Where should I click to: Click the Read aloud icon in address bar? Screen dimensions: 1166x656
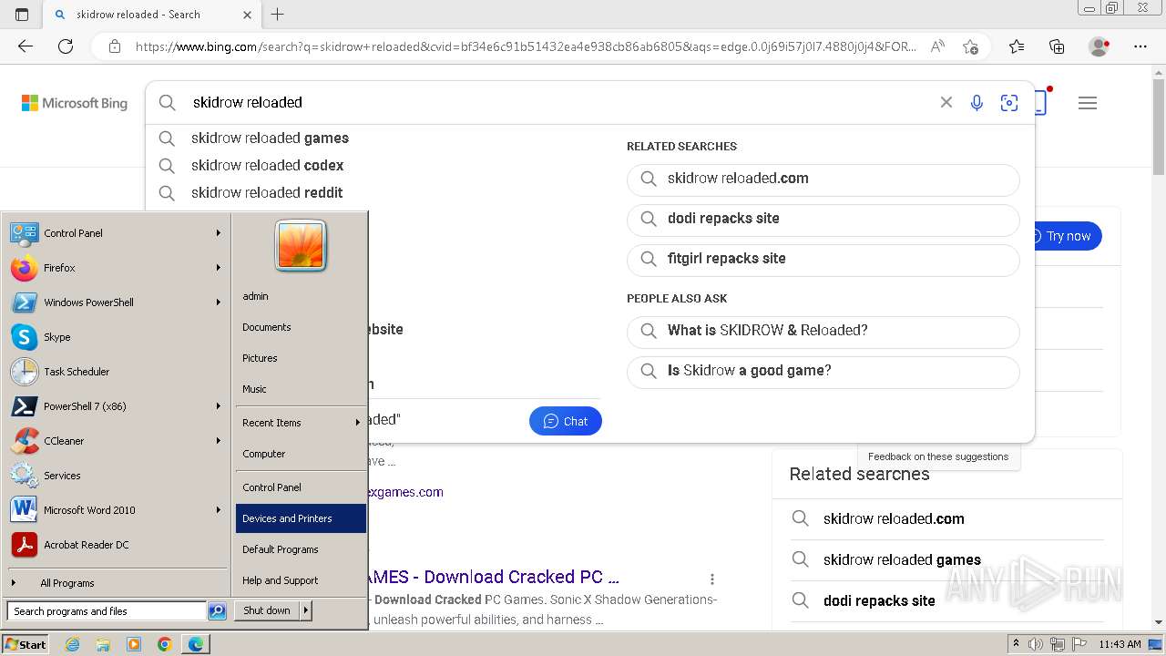click(936, 46)
